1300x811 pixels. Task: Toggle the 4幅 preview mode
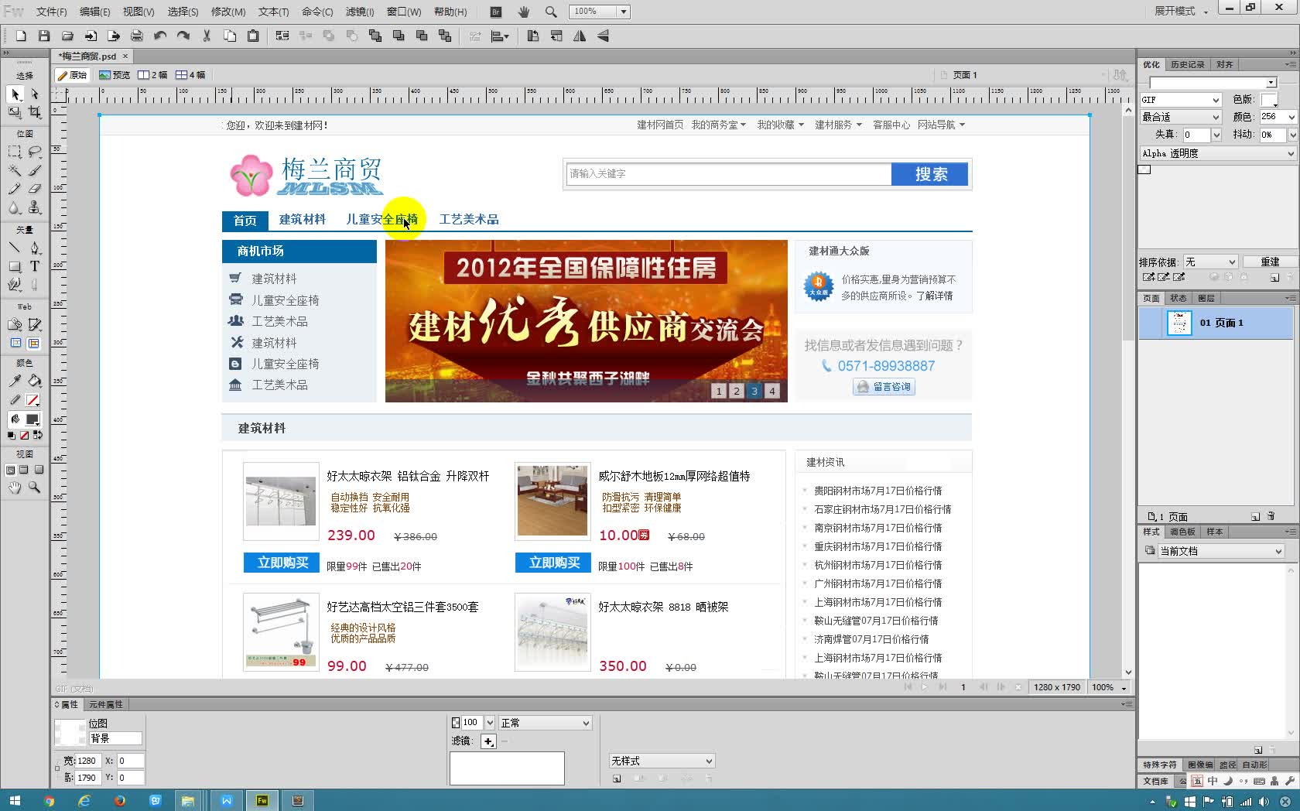(197, 74)
